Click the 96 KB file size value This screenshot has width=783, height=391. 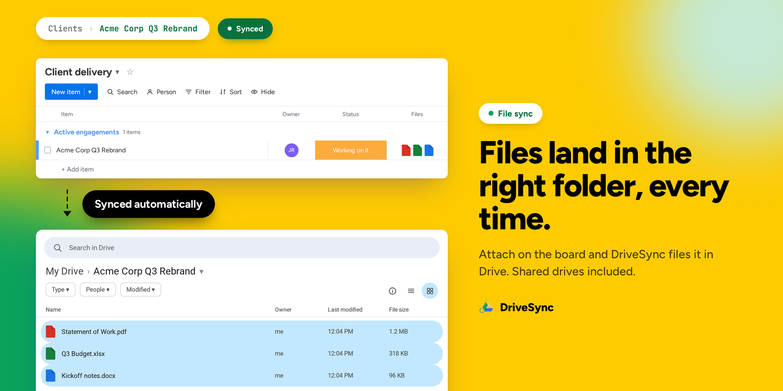pos(397,376)
